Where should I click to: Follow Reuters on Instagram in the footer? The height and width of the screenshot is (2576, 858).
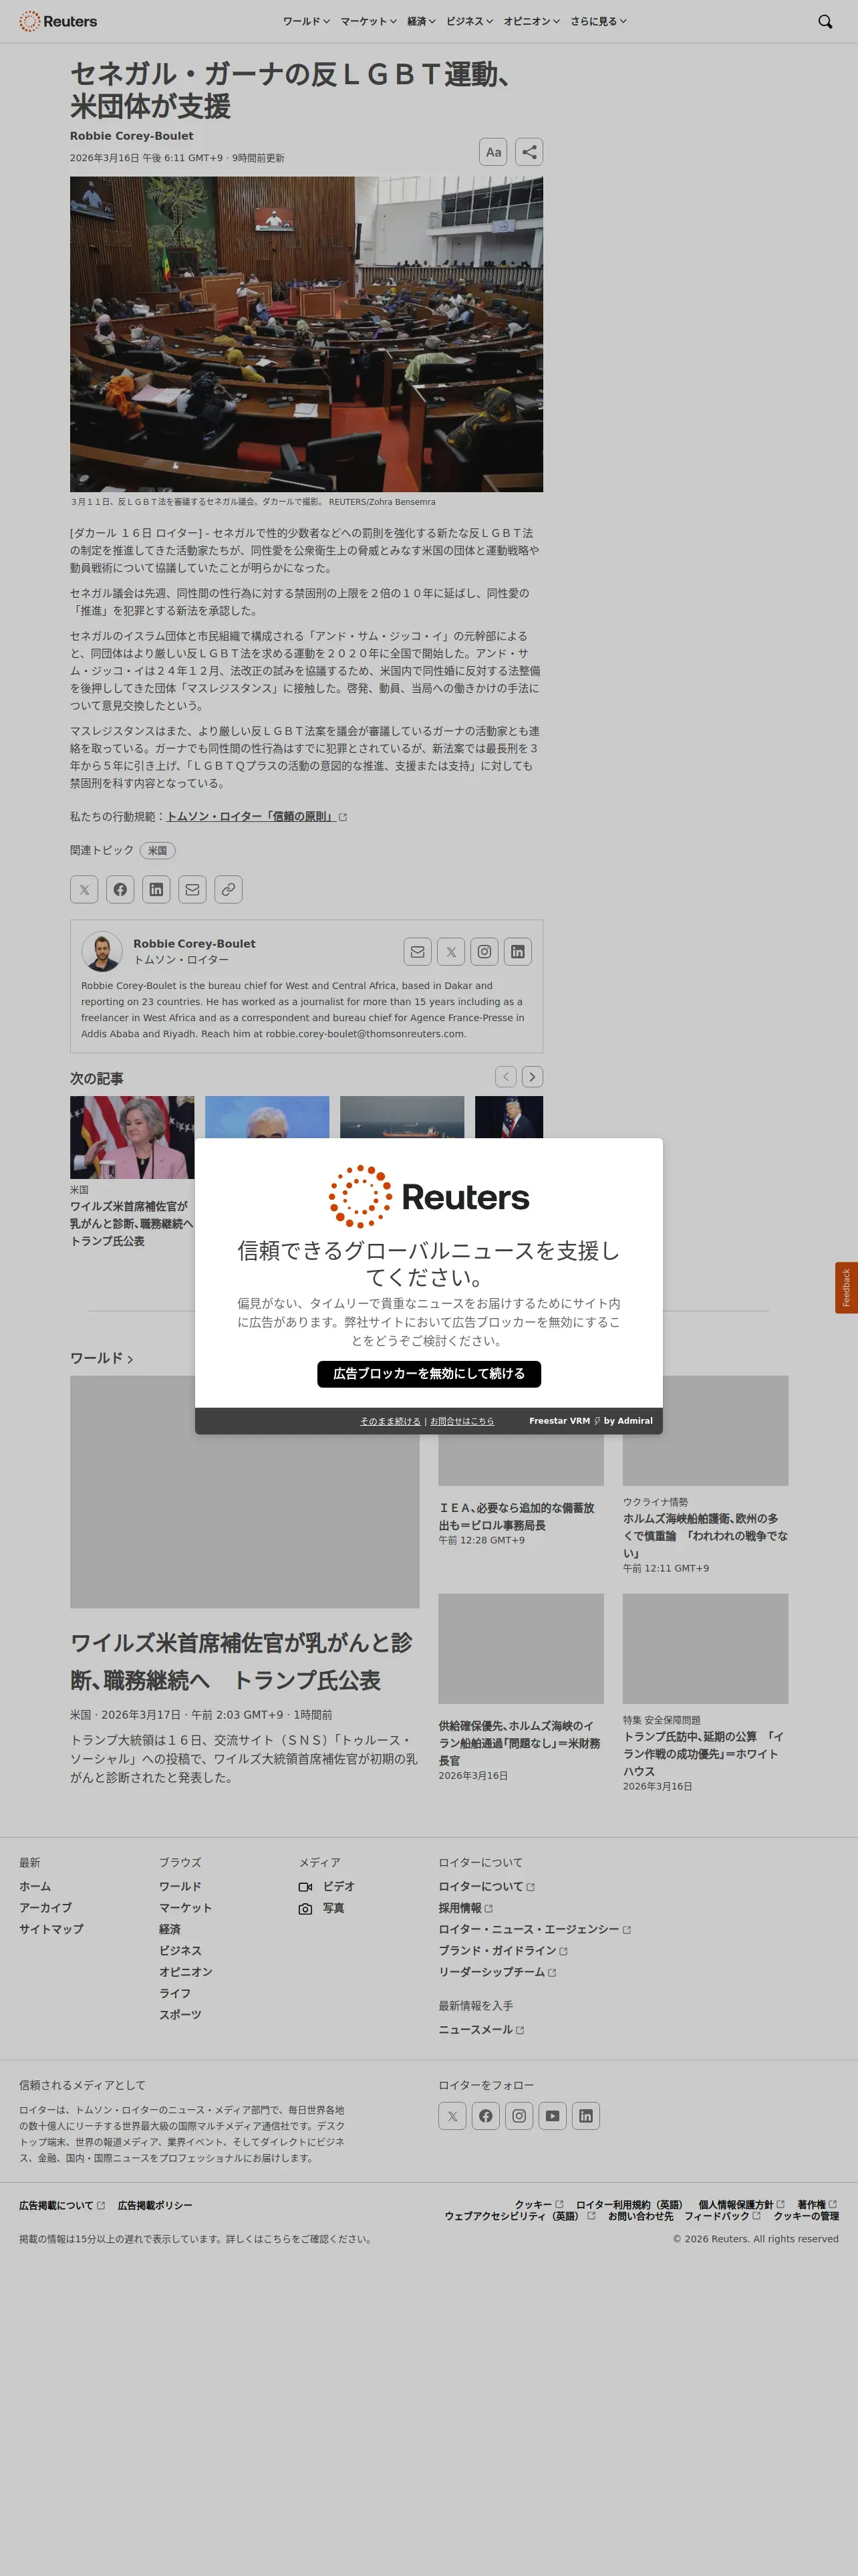coord(519,2115)
